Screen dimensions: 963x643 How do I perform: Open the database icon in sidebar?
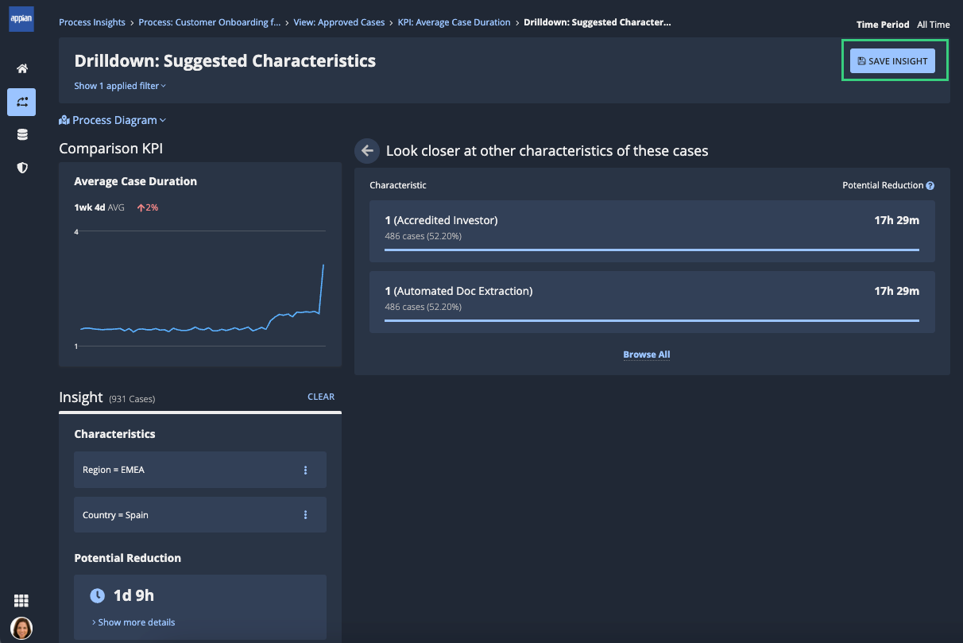(22, 134)
